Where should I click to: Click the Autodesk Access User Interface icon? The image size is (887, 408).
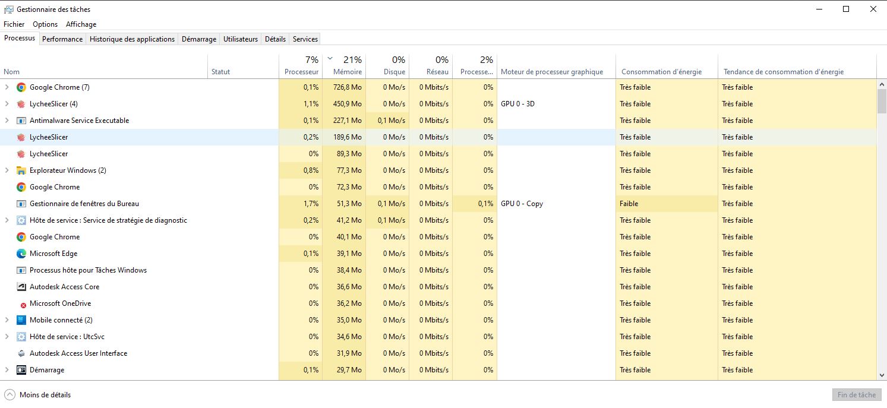pos(21,353)
